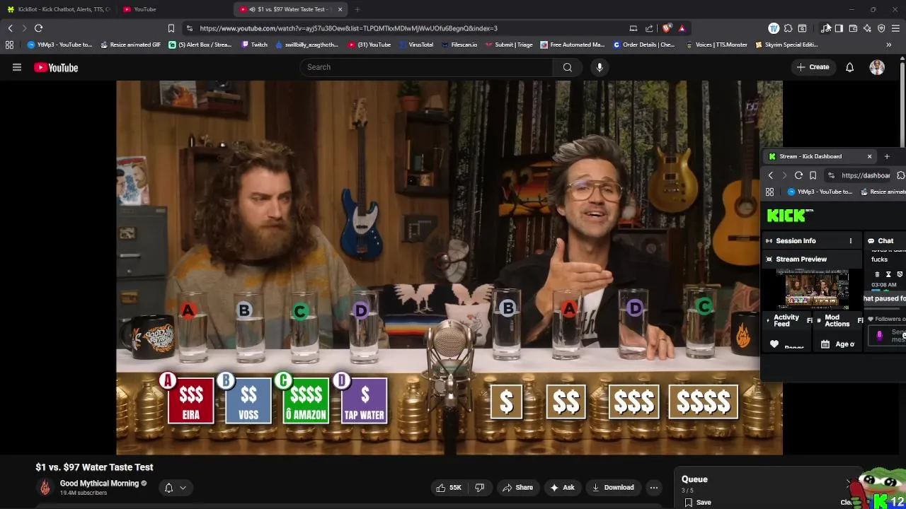Download the video
The height and width of the screenshot is (509, 906).
pos(613,487)
